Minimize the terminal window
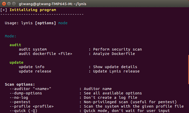189x113 pixels. 9,4
